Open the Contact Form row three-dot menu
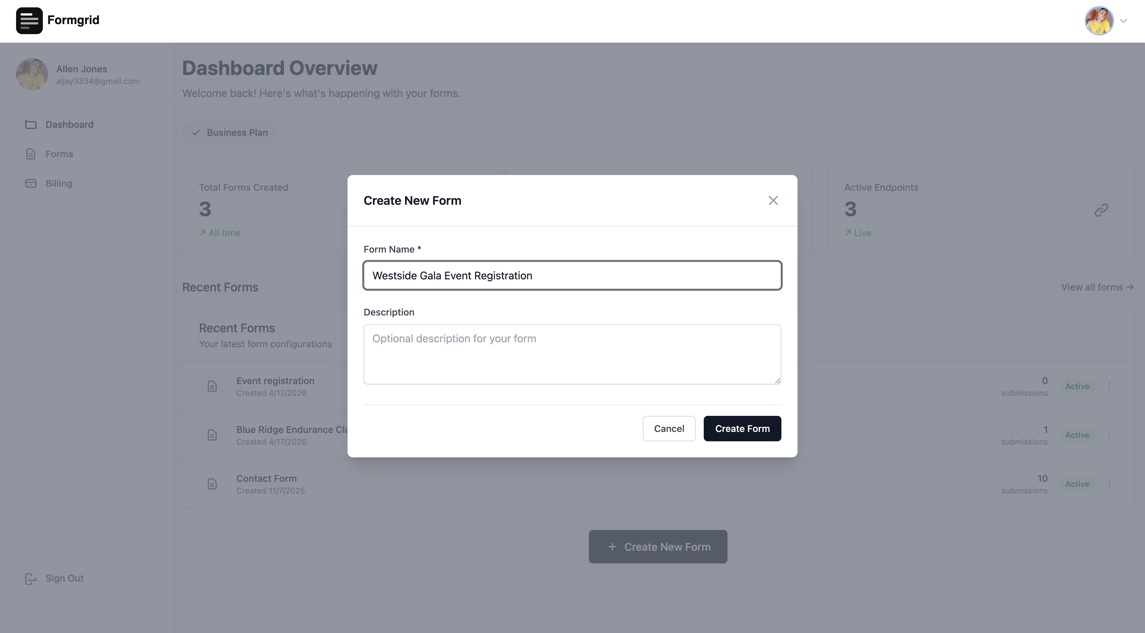1145x633 pixels. [x=1110, y=484]
